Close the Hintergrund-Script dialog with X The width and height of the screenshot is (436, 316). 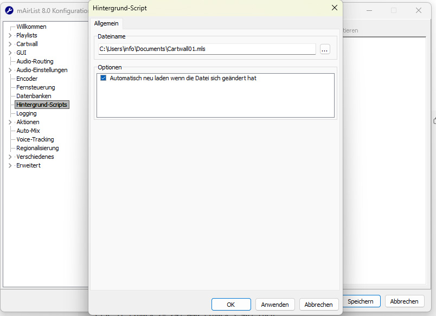coord(335,8)
